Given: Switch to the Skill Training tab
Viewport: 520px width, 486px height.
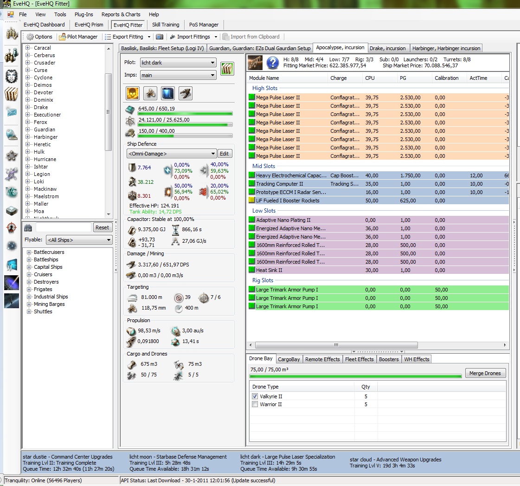Looking at the screenshot, I should tap(166, 25).
